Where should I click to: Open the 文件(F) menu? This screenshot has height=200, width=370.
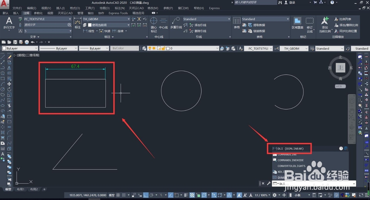click(x=17, y=8)
